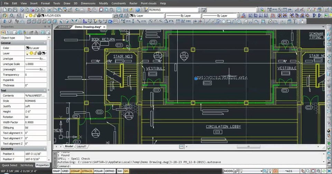Select the Polygon draw tool

(224, 21)
